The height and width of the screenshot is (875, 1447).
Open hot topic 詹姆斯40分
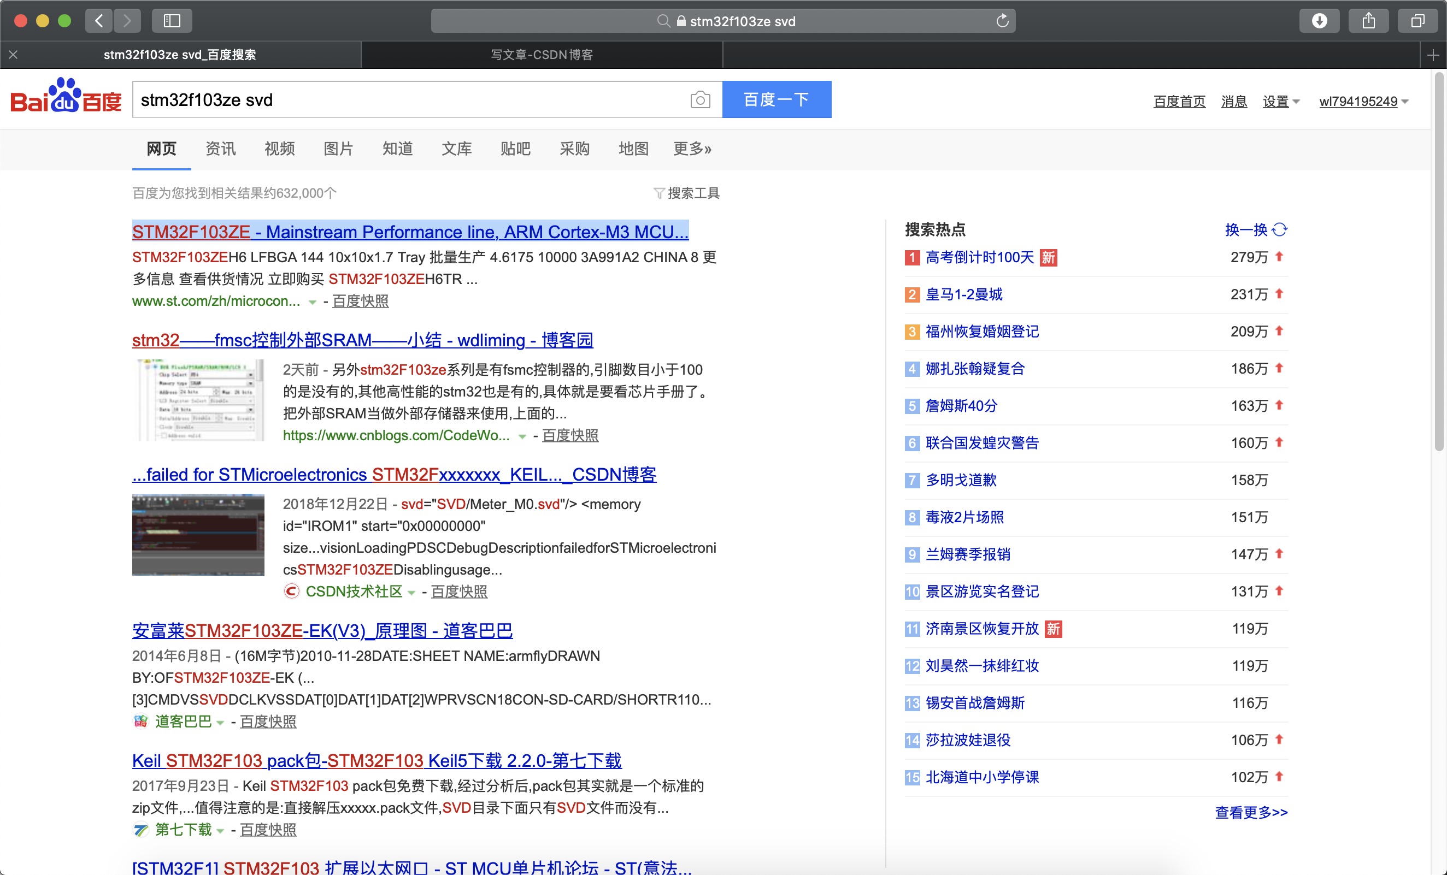coord(961,405)
